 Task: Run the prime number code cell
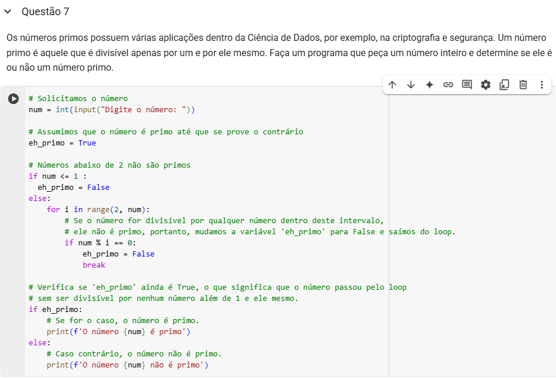pos(13,99)
